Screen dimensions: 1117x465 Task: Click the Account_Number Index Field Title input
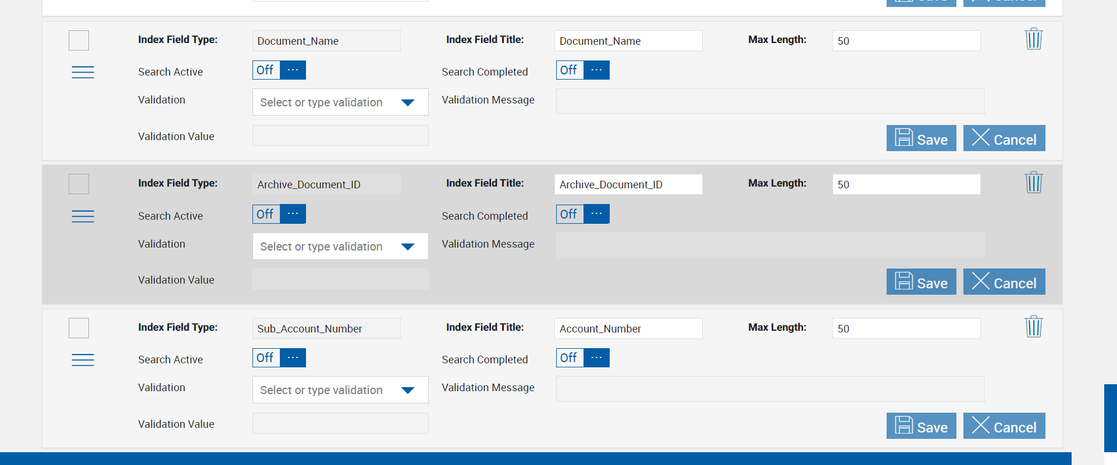[x=628, y=328]
